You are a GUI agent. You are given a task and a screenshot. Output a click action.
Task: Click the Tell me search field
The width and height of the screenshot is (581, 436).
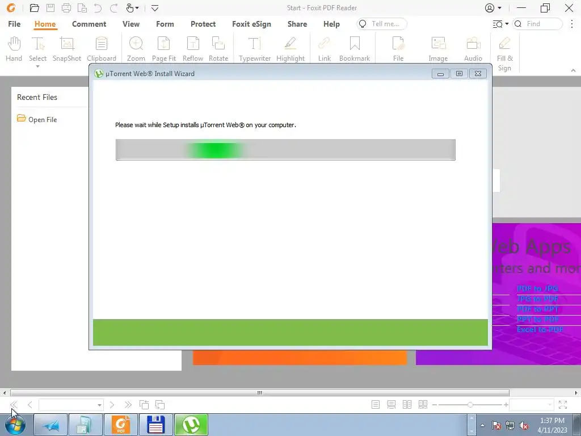(x=382, y=24)
